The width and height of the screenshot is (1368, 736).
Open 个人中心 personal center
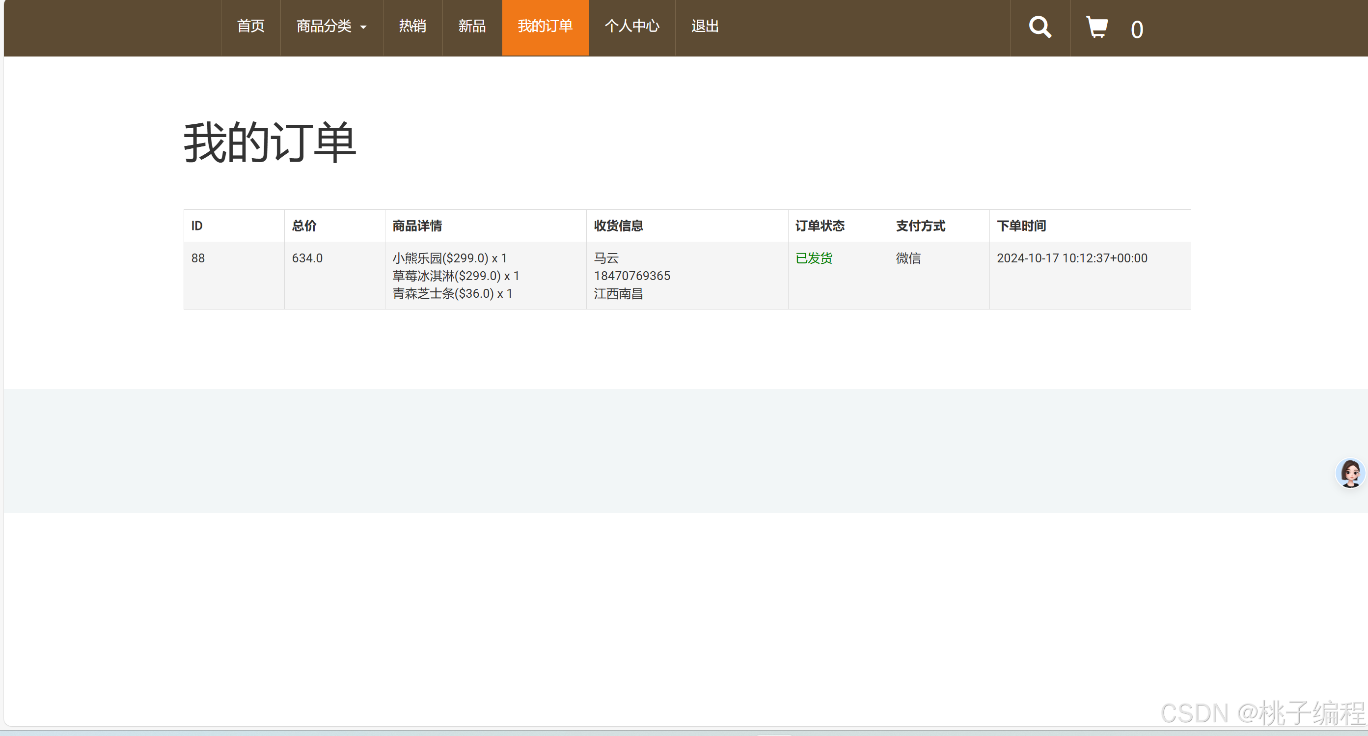pos(631,27)
